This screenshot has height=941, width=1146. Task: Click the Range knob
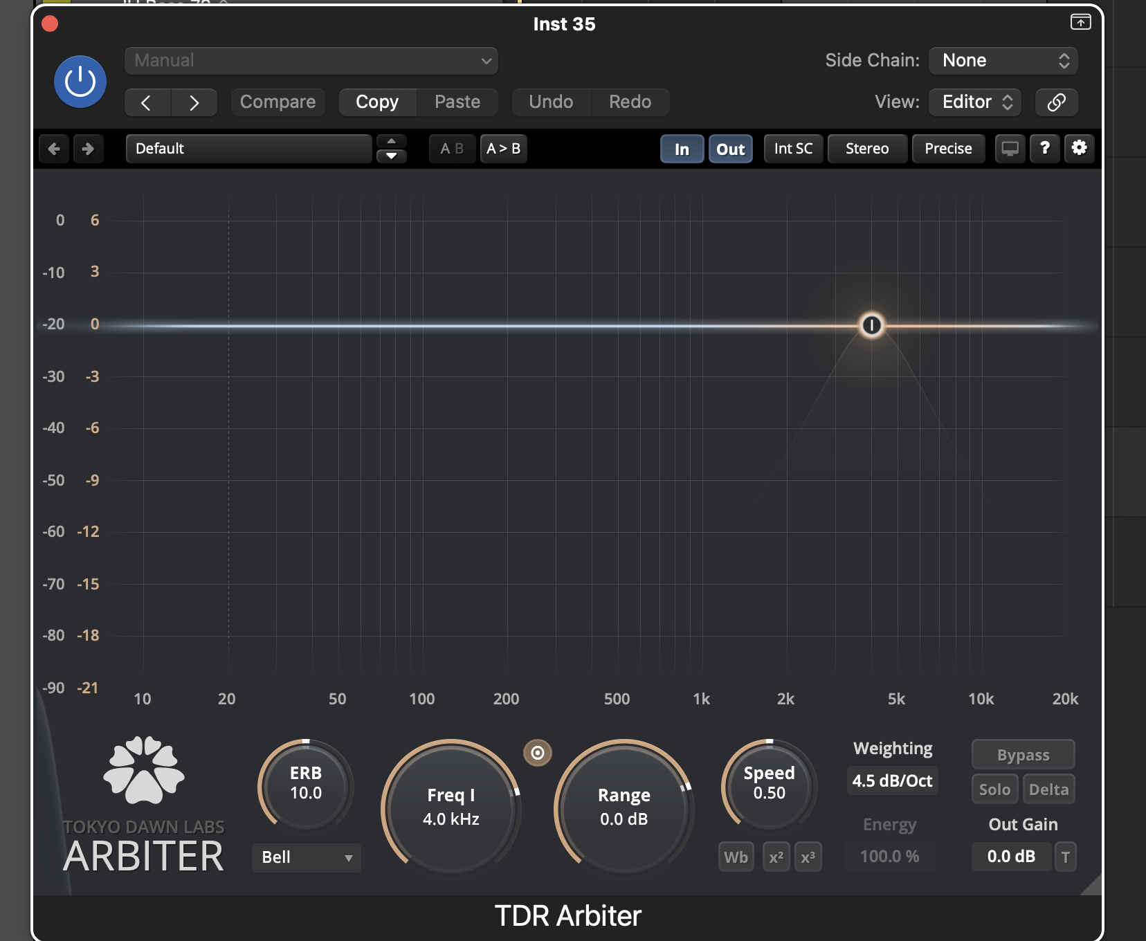click(x=624, y=807)
